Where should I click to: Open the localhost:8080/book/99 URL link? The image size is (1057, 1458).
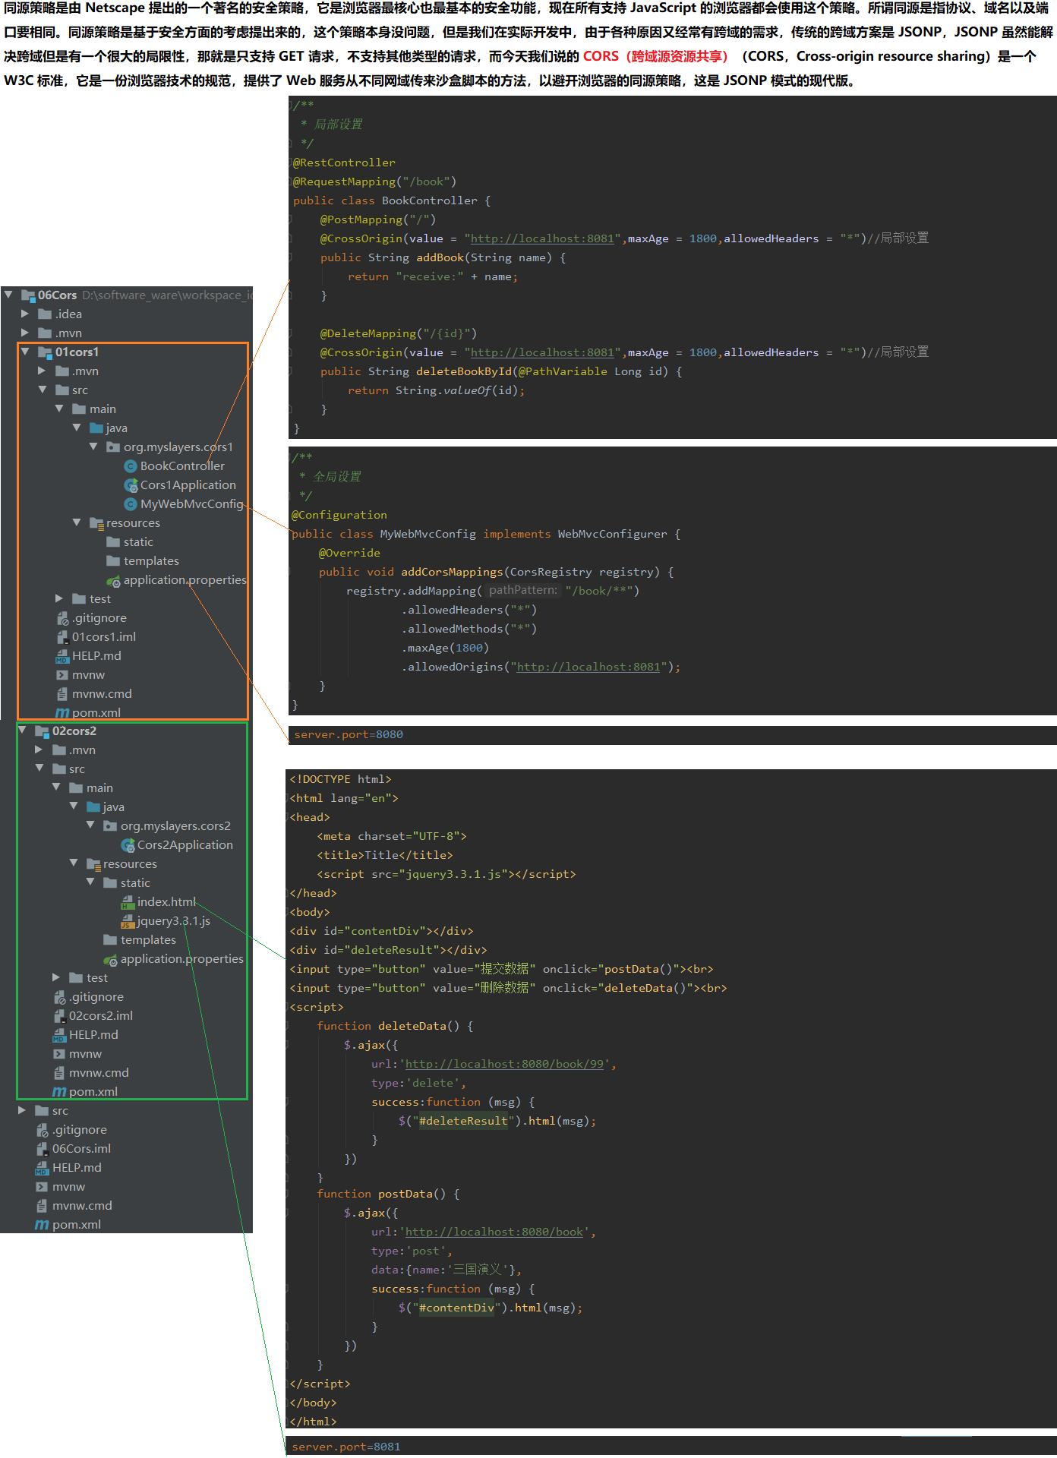point(505,1064)
